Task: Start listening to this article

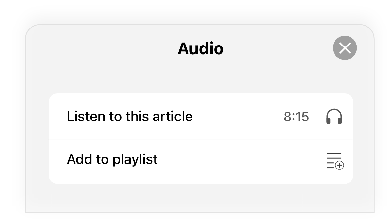Action: click(x=201, y=116)
